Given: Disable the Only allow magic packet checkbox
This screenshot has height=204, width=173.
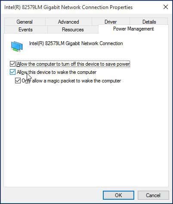Looking at the screenshot, I should coord(18,80).
